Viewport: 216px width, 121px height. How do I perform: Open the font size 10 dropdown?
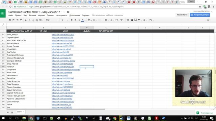click(64, 20)
